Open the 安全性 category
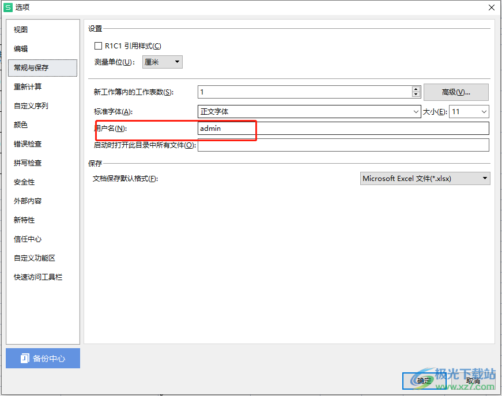Screen dimensions: 502x396 click(x=43, y=182)
